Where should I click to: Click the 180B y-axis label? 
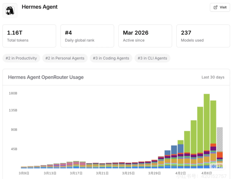13,94
